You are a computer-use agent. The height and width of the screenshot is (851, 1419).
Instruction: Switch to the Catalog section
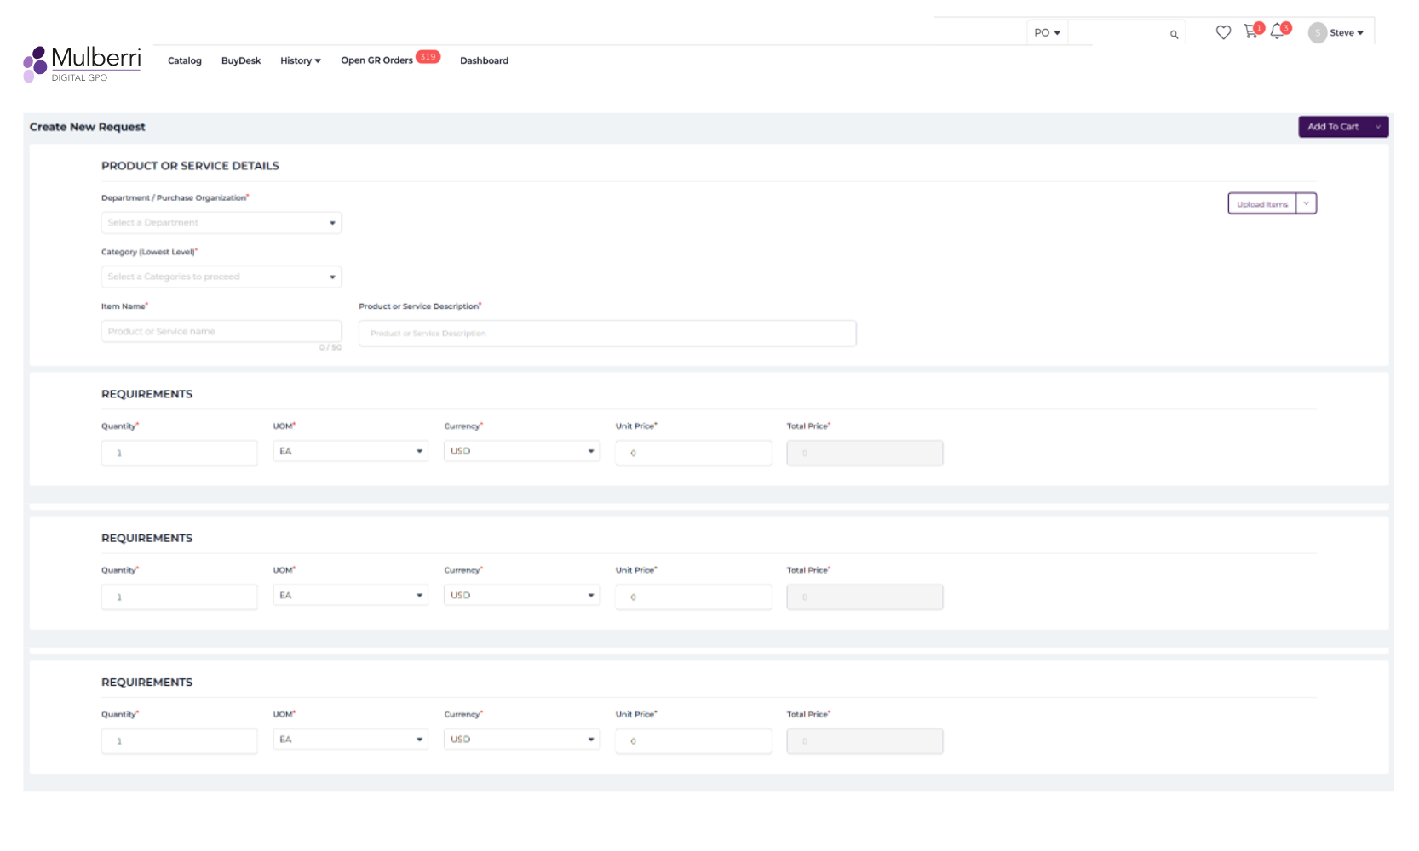click(184, 60)
